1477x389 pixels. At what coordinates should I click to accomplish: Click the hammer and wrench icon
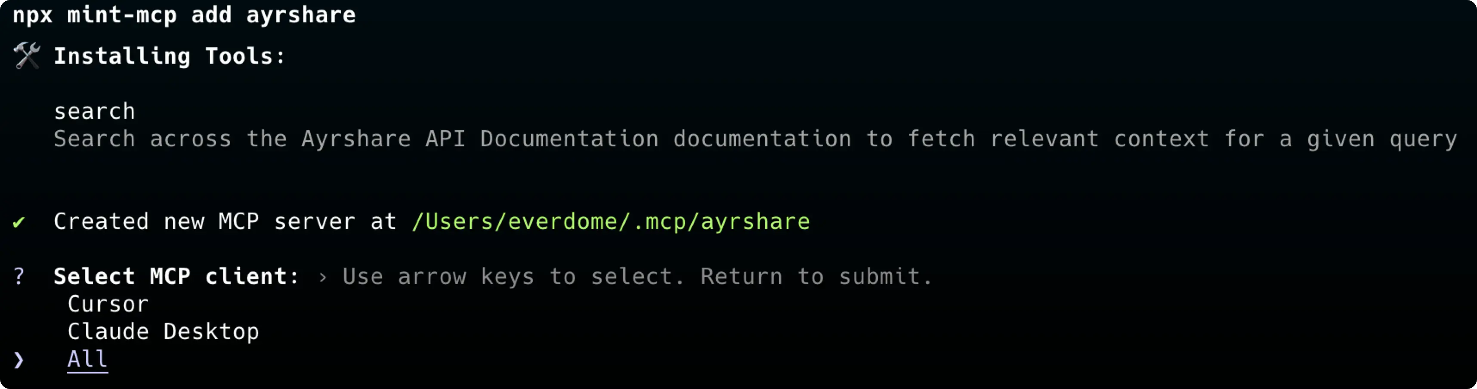click(x=26, y=56)
